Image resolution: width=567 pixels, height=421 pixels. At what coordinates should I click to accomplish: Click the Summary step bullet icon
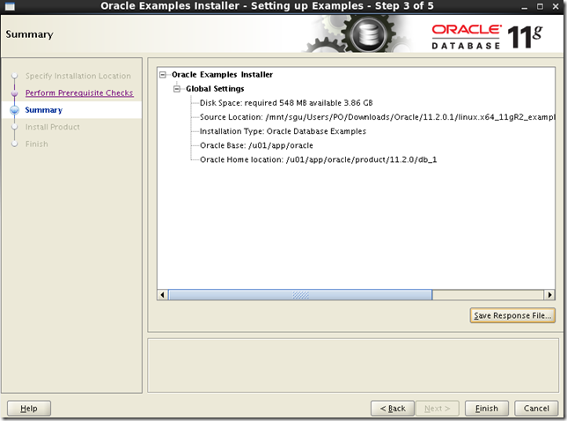(x=14, y=110)
